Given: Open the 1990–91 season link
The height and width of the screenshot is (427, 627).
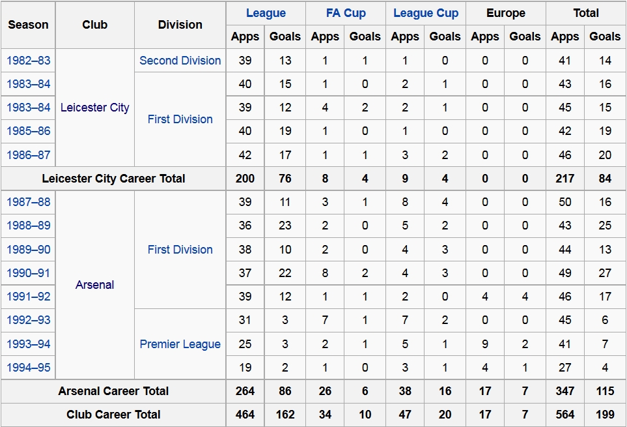Looking at the screenshot, I should pos(29,273).
